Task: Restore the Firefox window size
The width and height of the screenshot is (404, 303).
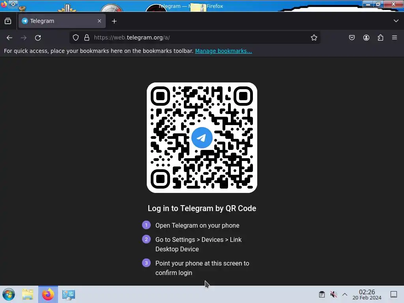Action: tap(378, 4)
